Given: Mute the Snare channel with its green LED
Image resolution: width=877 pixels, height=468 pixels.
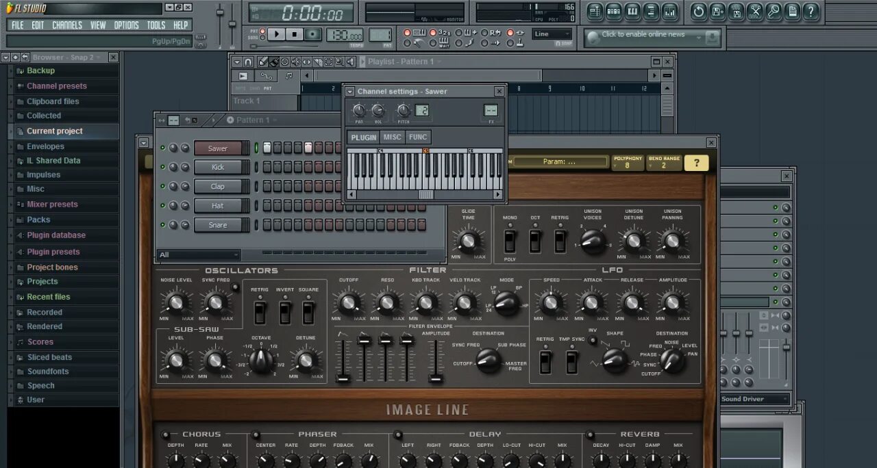Looking at the screenshot, I should 163,224.
